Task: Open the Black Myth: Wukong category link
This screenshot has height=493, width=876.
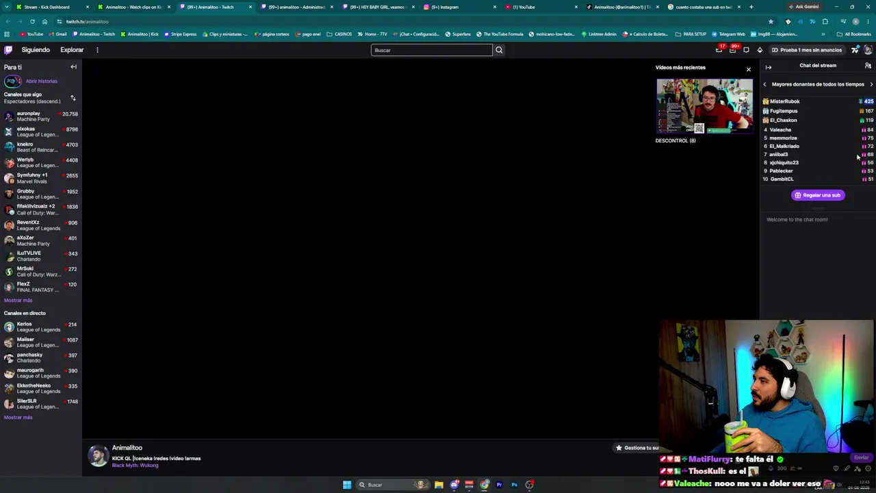Action: pos(135,466)
